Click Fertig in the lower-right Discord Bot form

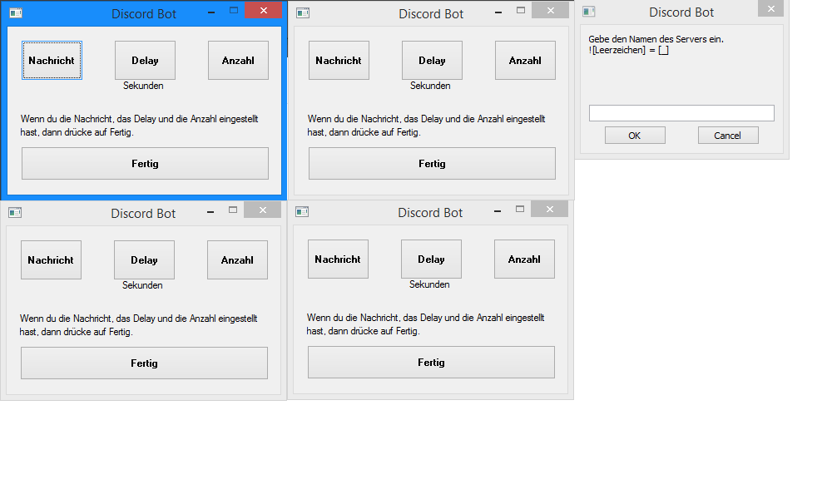click(x=431, y=362)
